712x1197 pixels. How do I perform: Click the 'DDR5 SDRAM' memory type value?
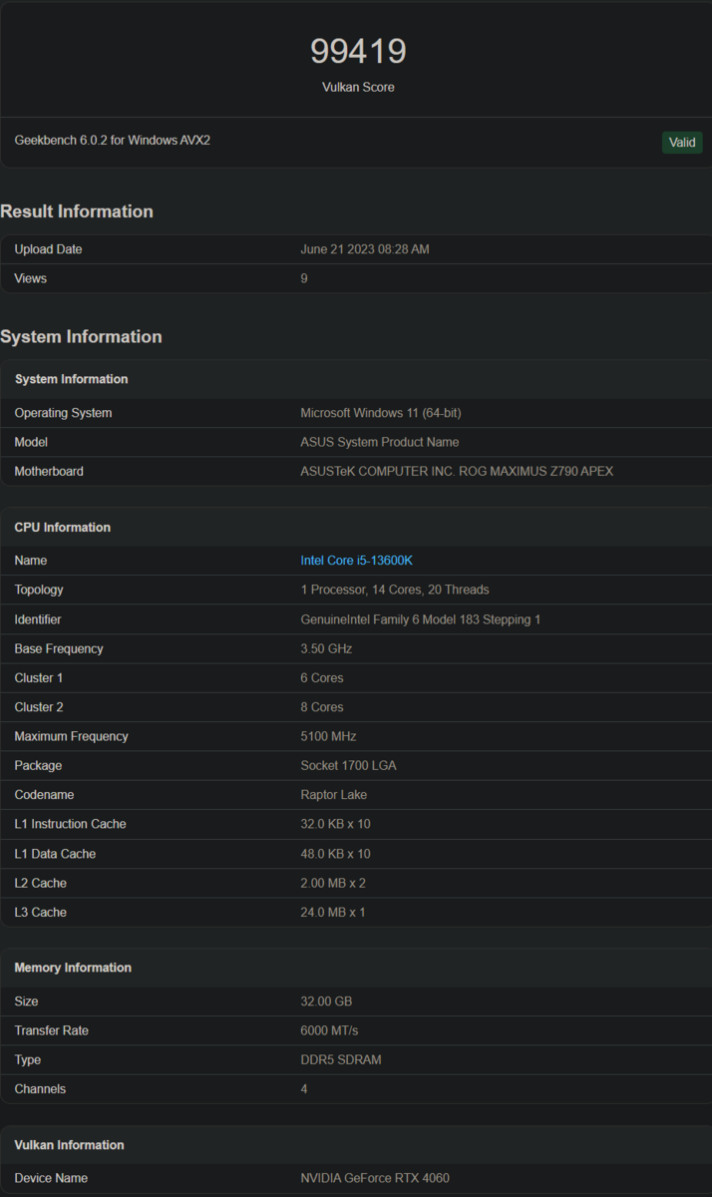[341, 1059]
